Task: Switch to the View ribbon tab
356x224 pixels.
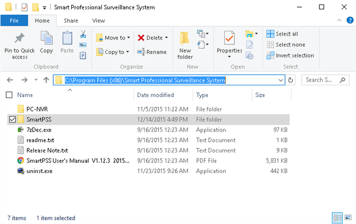Action: [x=98, y=21]
